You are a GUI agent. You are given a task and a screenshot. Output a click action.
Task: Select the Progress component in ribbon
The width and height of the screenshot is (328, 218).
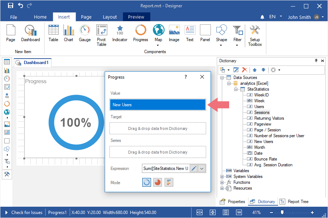[x=140, y=33]
